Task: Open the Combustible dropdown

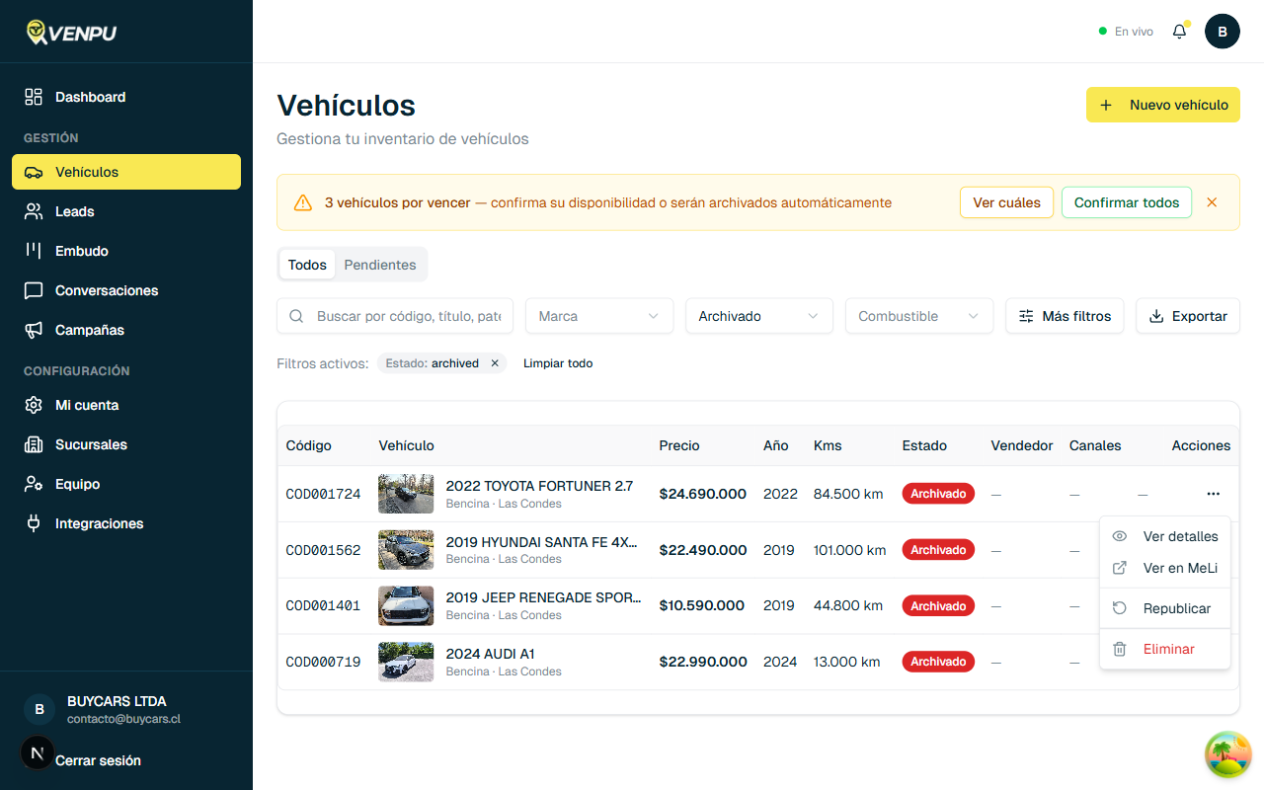Action: pyautogui.click(x=918, y=316)
